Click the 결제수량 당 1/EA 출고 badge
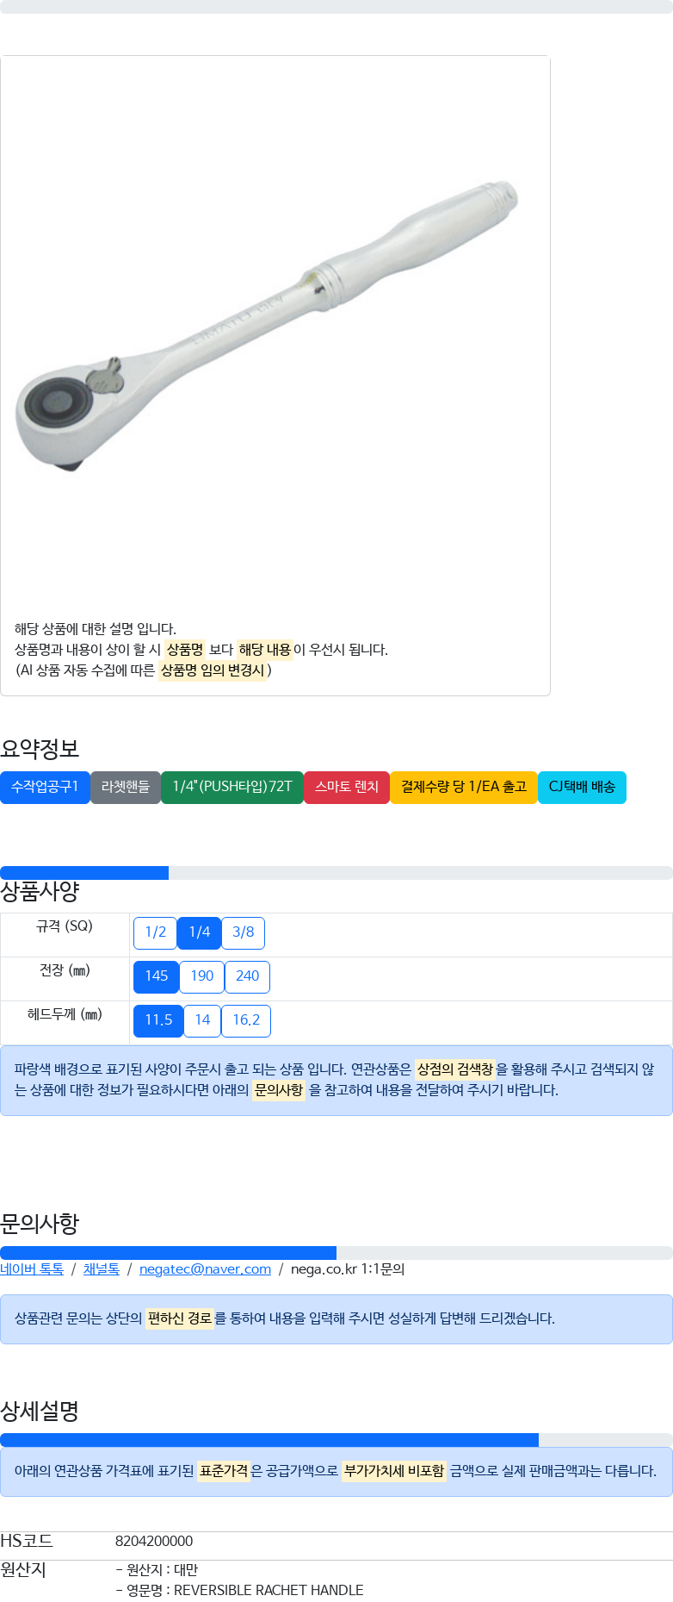 point(464,787)
